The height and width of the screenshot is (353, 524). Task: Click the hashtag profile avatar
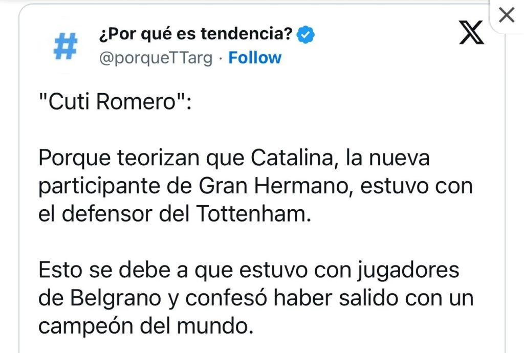65,47
